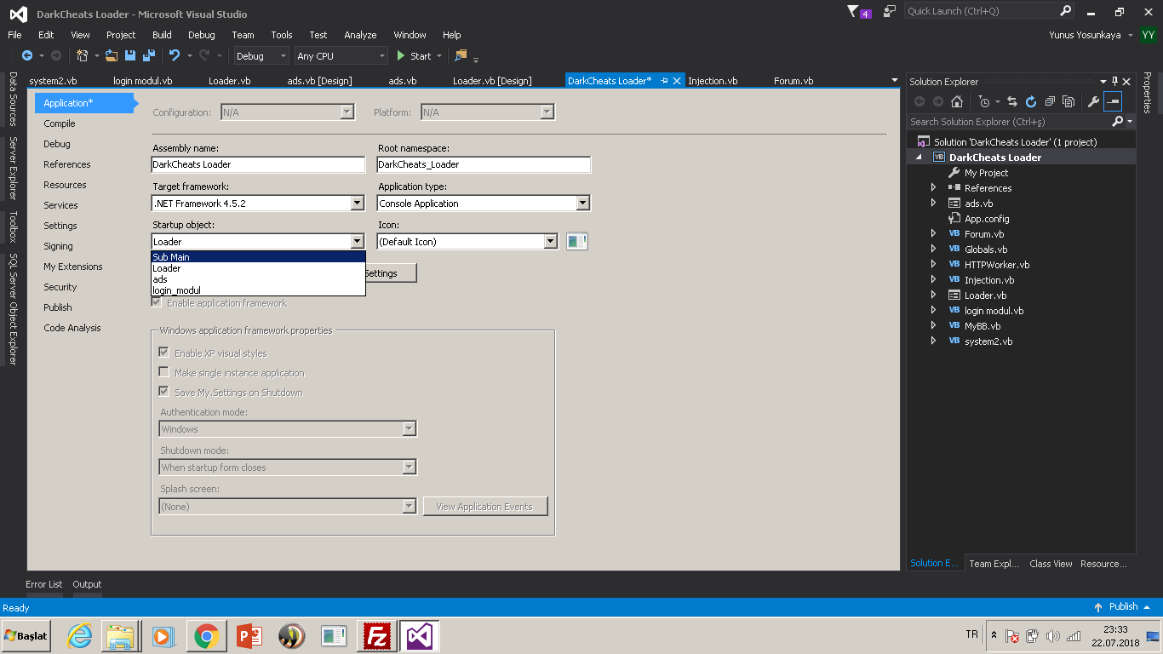1163x654 pixels.
Task: Pin the Solution Explorer panel with auto-hide
Action: click(1115, 82)
